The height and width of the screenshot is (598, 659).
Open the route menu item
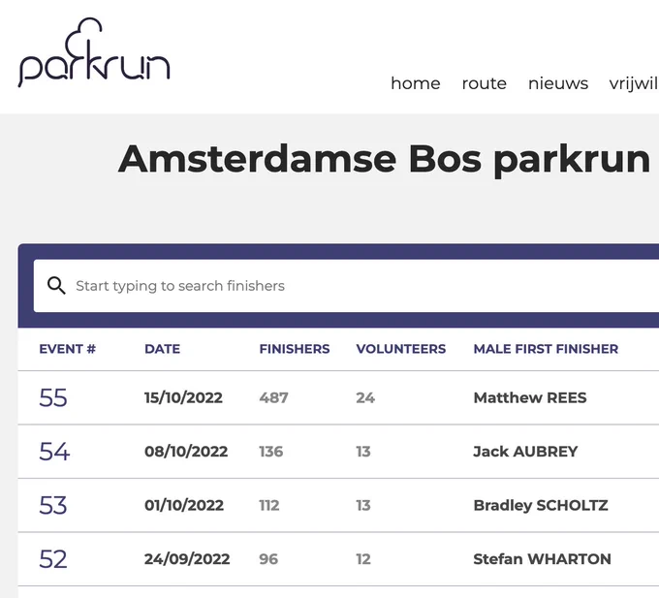point(484,83)
